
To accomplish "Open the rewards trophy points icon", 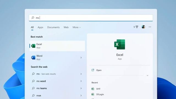I will 136,27.
